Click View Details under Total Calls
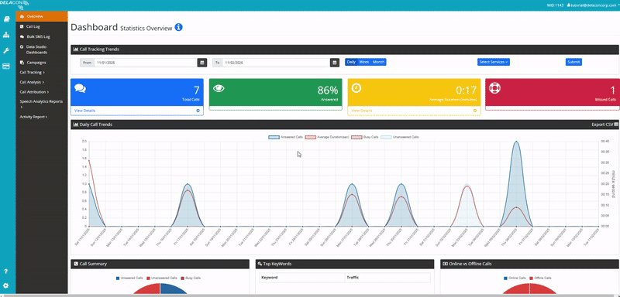620x297 pixels. tap(84, 111)
